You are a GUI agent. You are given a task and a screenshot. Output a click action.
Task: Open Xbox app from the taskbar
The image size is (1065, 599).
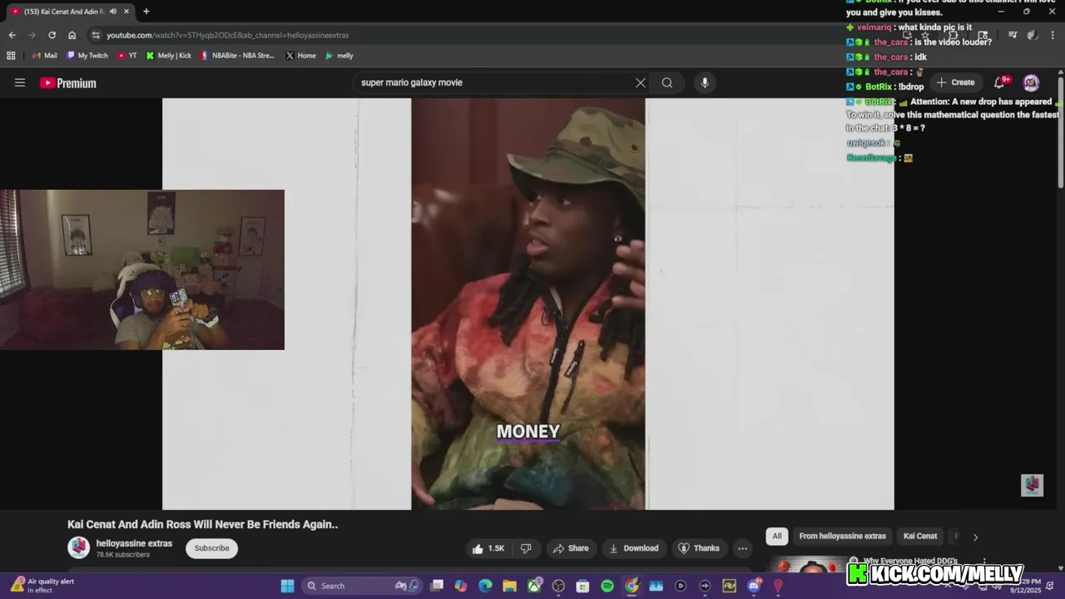534,586
